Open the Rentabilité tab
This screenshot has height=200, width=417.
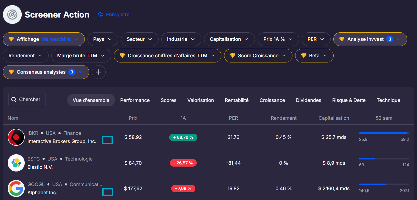[237, 100]
